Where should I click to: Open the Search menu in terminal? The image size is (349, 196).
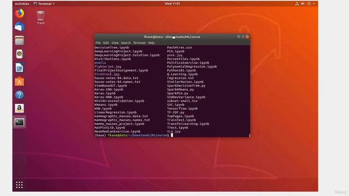[x=126, y=42]
